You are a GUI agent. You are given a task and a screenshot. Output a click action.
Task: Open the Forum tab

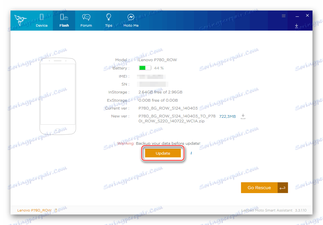(86, 20)
